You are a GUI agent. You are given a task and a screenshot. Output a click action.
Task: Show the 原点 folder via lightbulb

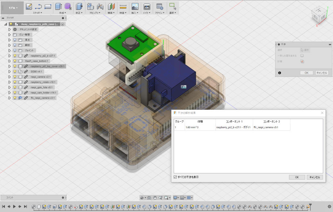click(15, 40)
